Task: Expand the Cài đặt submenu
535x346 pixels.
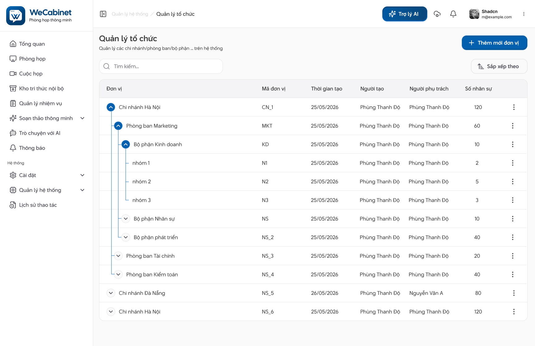Action: pos(82,175)
